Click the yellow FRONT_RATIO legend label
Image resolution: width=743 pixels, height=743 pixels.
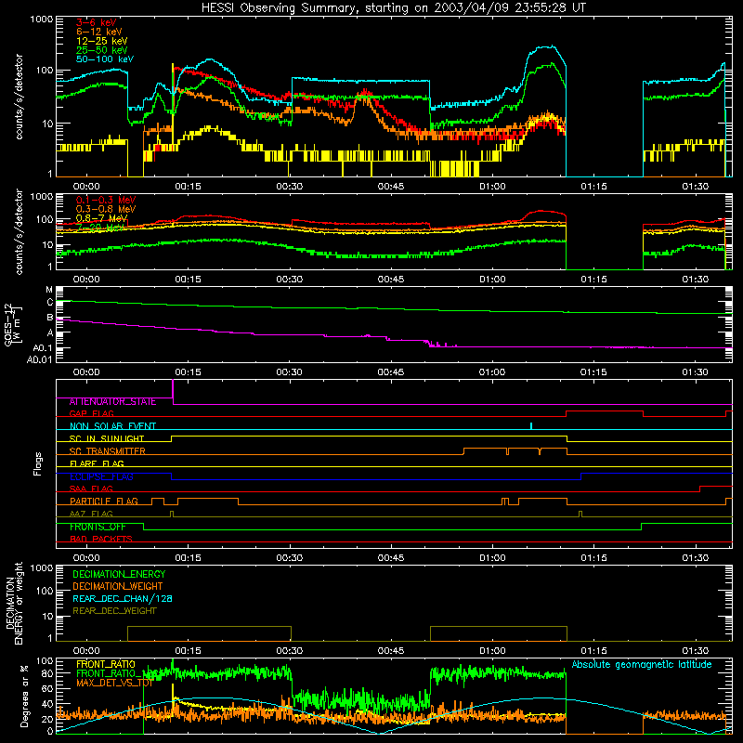coord(106,664)
